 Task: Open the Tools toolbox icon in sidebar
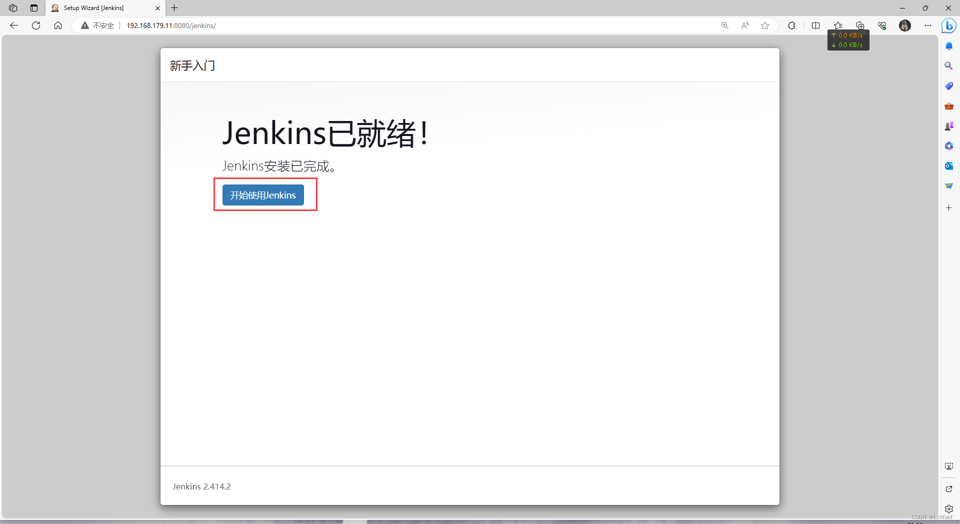click(948, 106)
